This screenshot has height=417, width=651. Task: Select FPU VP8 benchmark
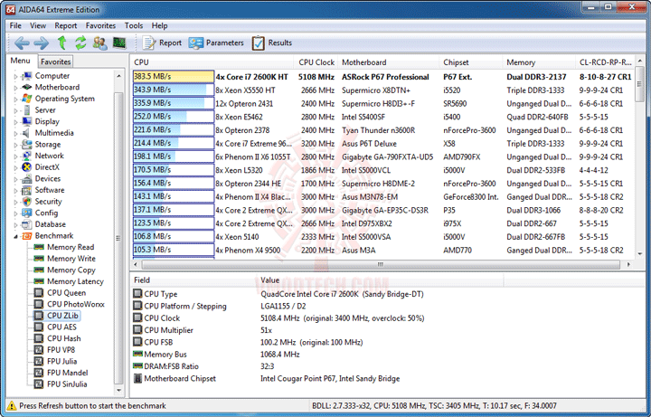point(61,350)
